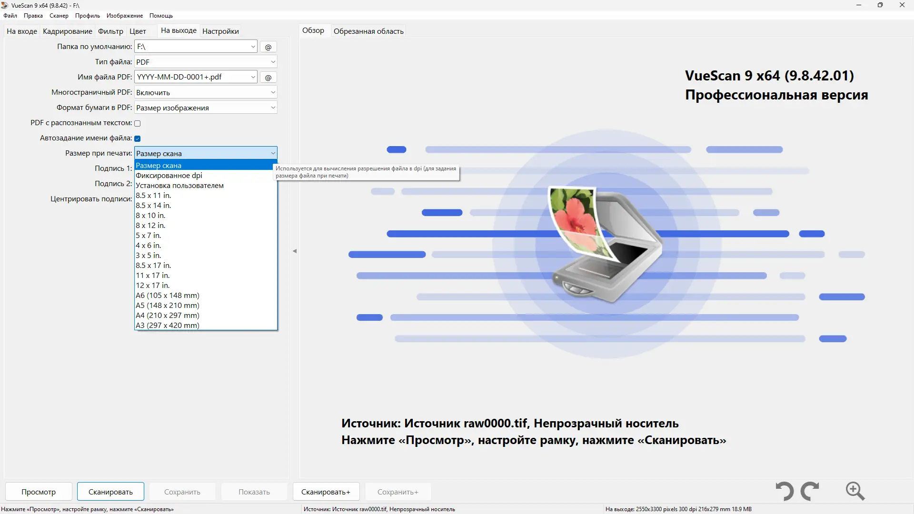This screenshot has width=914, height=514.
Task: Switch to the Обрезанная область tab
Action: [x=368, y=31]
